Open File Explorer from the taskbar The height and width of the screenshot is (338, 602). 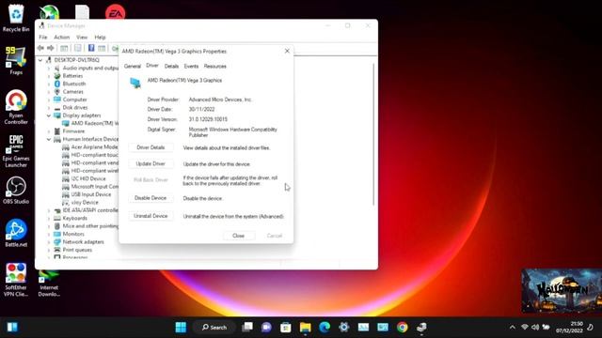pyautogui.click(x=305, y=327)
